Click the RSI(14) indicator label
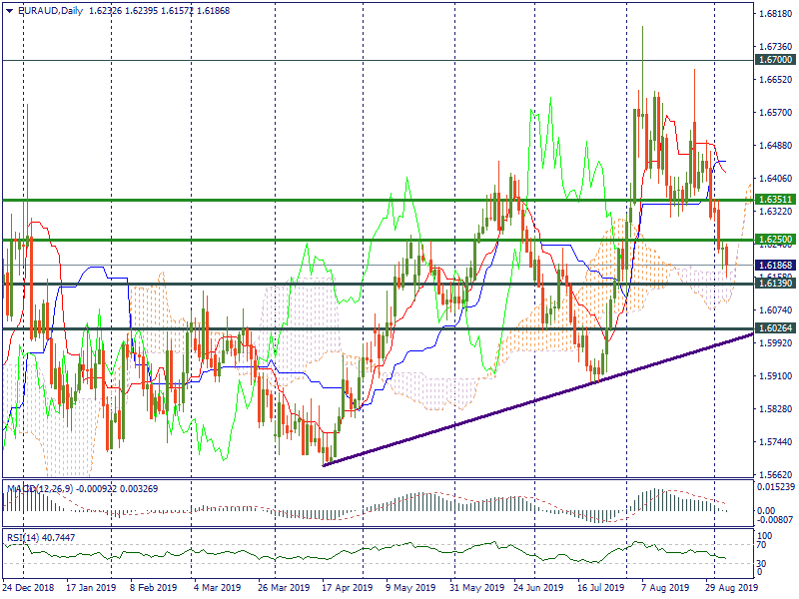 pyautogui.click(x=24, y=536)
